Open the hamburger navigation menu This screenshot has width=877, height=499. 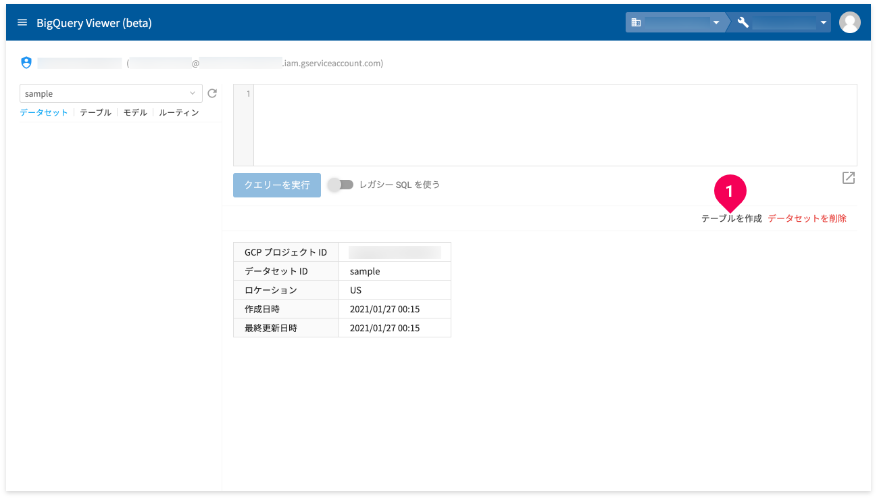point(22,23)
